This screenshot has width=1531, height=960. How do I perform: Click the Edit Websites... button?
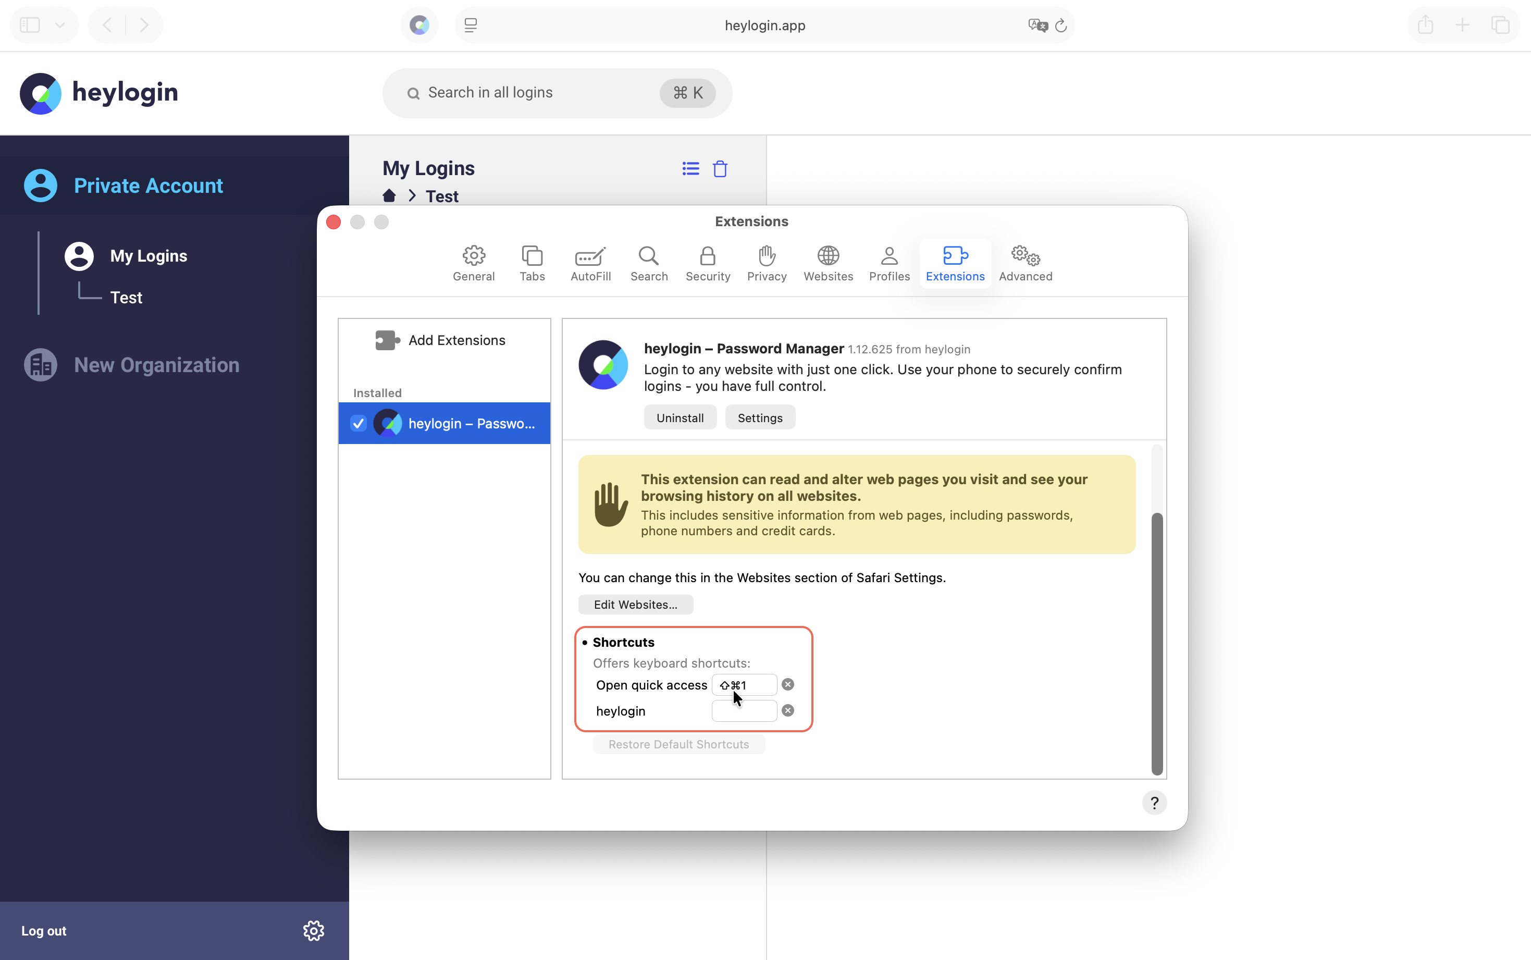[635, 605]
